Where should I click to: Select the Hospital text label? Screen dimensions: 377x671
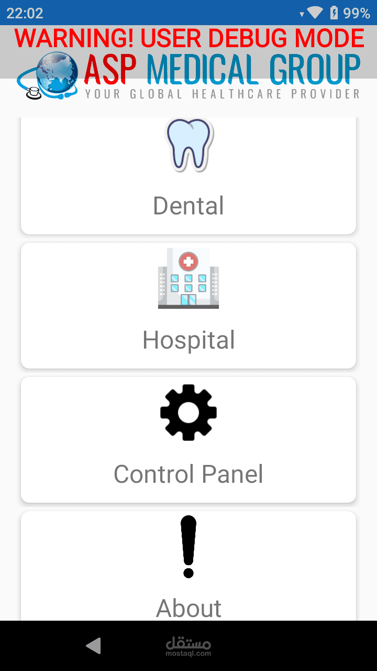188,340
